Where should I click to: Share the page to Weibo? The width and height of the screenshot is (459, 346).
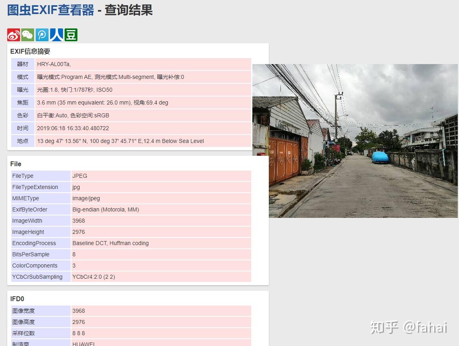click(x=13, y=35)
